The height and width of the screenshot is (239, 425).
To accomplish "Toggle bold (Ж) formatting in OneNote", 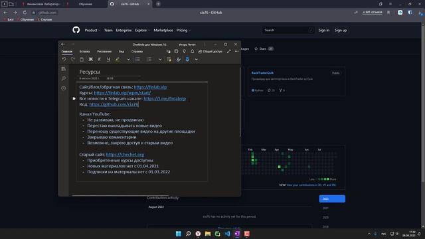I will click(x=90, y=59).
